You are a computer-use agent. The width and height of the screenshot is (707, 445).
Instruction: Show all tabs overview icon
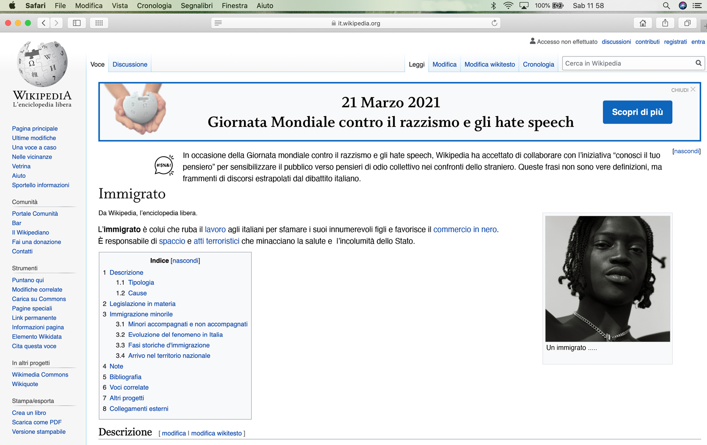point(687,23)
